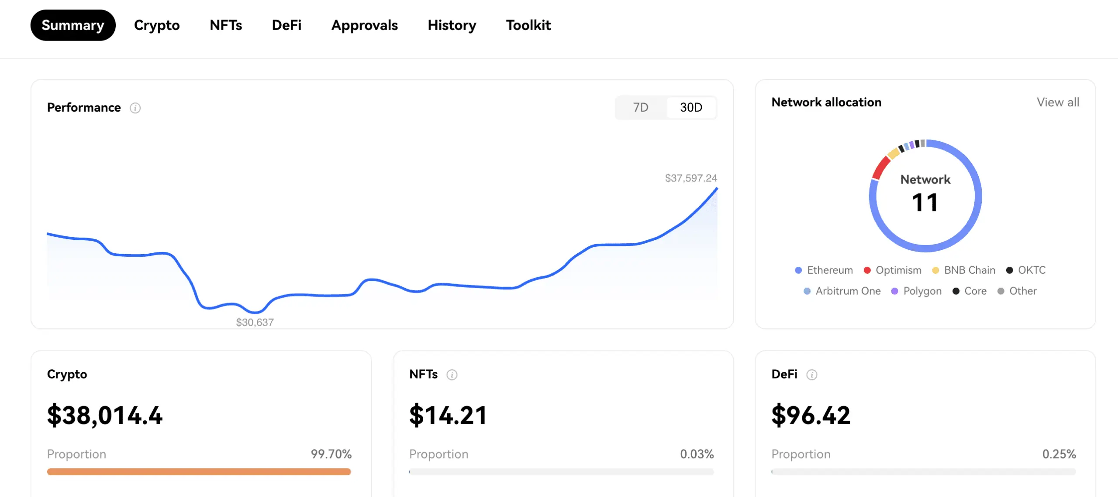Go to the History tab
1118x497 pixels.
coord(452,25)
